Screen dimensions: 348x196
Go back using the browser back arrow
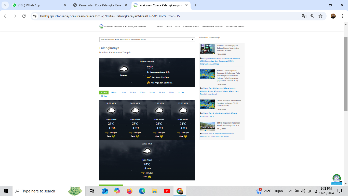[6, 16]
